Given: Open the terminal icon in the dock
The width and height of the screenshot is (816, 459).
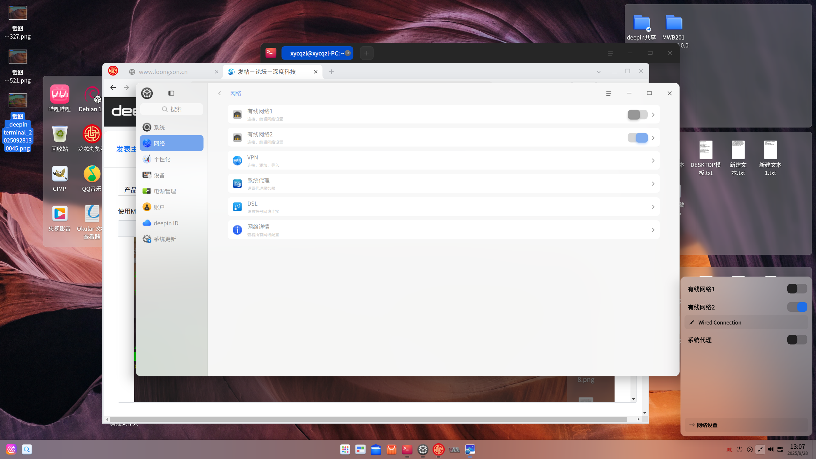Looking at the screenshot, I should pos(407,449).
